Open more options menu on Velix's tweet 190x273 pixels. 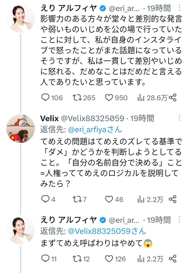pos(179,118)
